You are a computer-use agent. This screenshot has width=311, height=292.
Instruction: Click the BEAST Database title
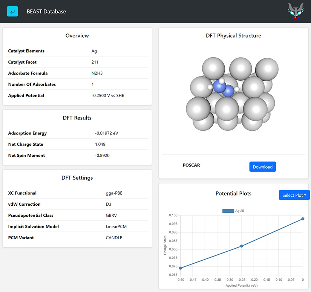[46, 12]
